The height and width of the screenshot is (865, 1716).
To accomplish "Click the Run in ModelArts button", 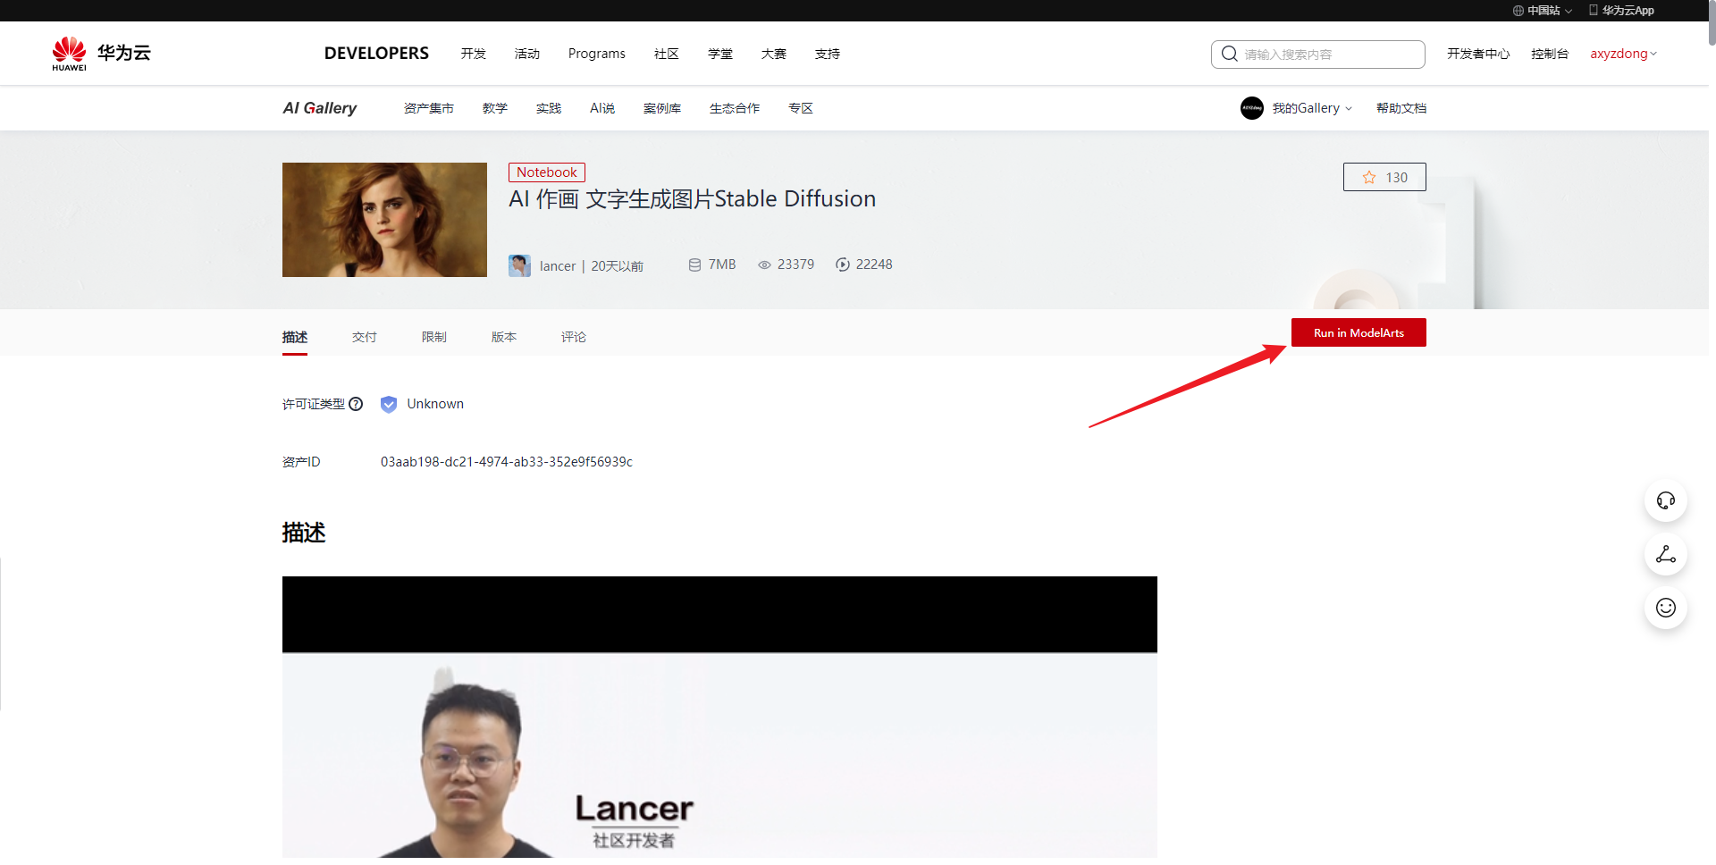I will pyautogui.click(x=1358, y=332).
